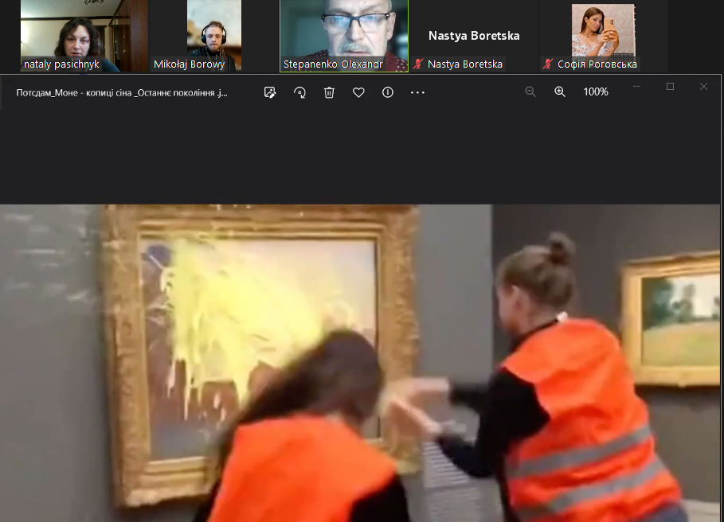Zoom out with the magnifier minus icon

(x=530, y=92)
